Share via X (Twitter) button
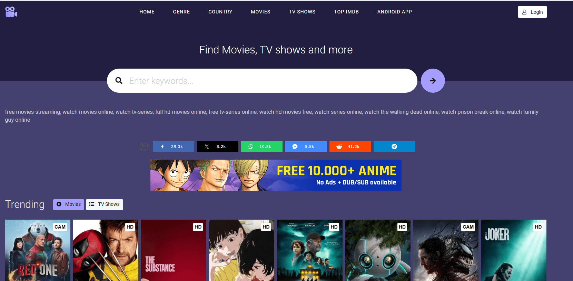The image size is (573, 281). pyautogui.click(x=217, y=147)
